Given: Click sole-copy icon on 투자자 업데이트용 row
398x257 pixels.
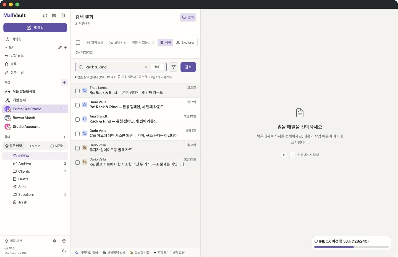Looking at the screenshot, I should tap(85, 148).
